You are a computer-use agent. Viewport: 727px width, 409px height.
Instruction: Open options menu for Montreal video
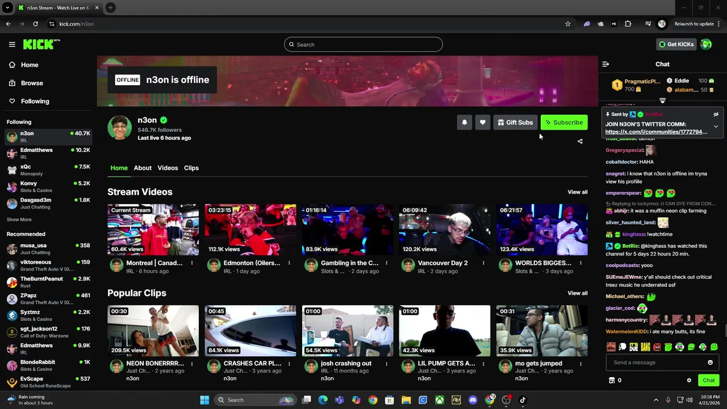[192, 263]
